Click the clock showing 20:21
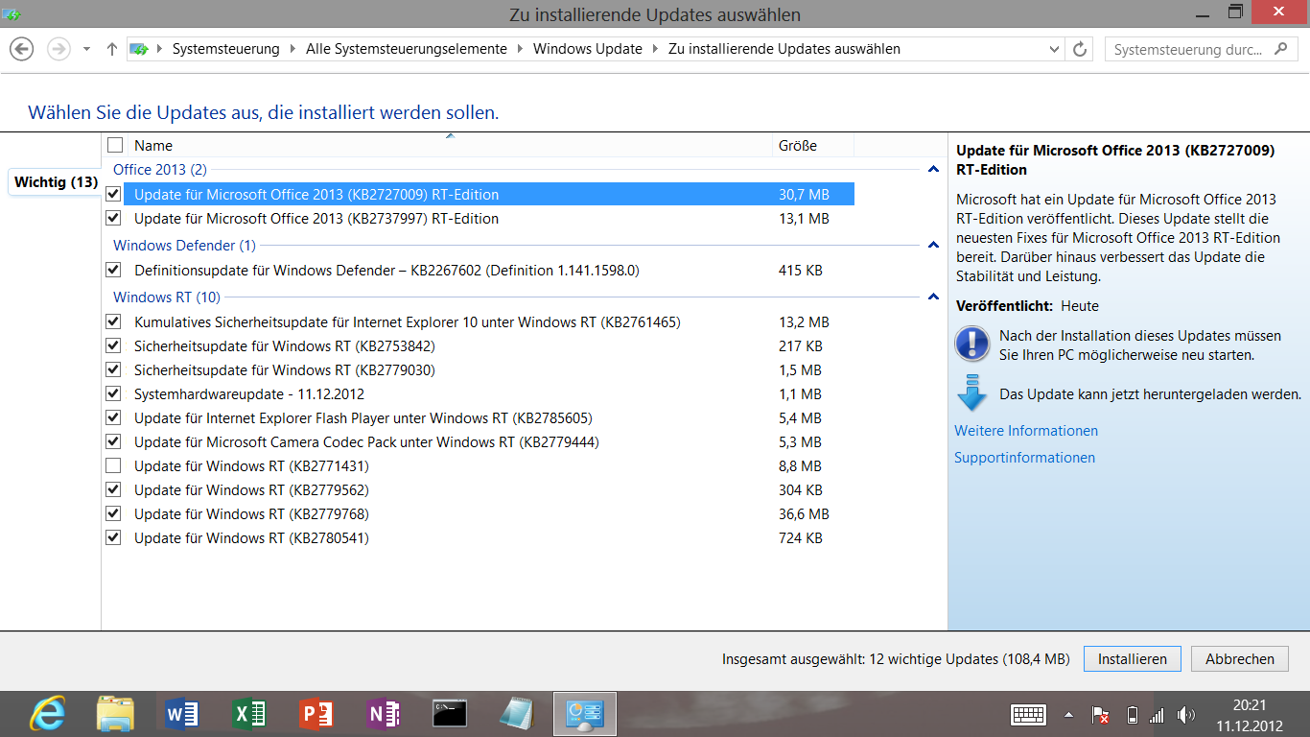The height and width of the screenshot is (737, 1310). tap(1249, 705)
